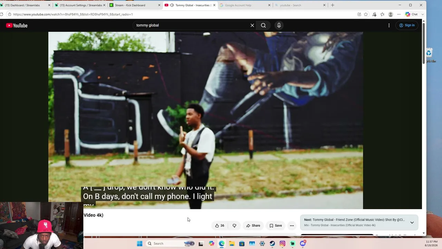Screen dimensions: 442x249
Task: Open the Recycle Bin desktop icon
Action: pyautogui.click(x=430, y=55)
